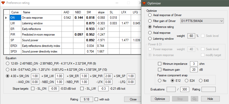Viewport: 229px width, 104px height.
Task: Click the weight 60 percent field
Action: 192,36
